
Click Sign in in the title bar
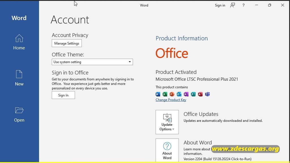pyautogui.click(x=220, y=5)
